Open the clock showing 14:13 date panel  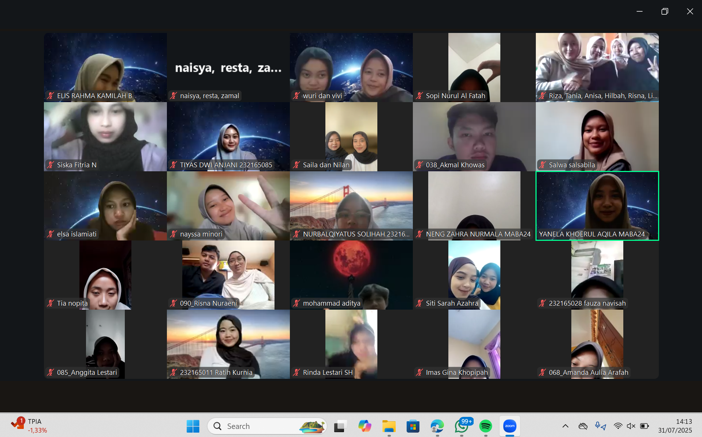pos(675,426)
